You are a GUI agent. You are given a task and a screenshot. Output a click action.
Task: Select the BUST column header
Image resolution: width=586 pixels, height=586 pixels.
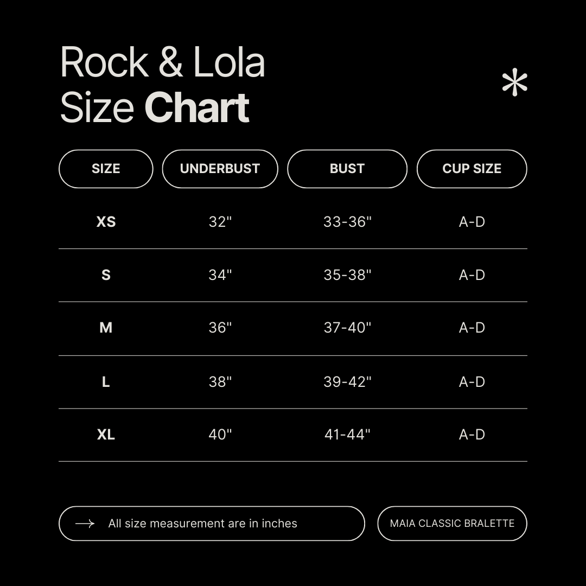tap(347, 169)
